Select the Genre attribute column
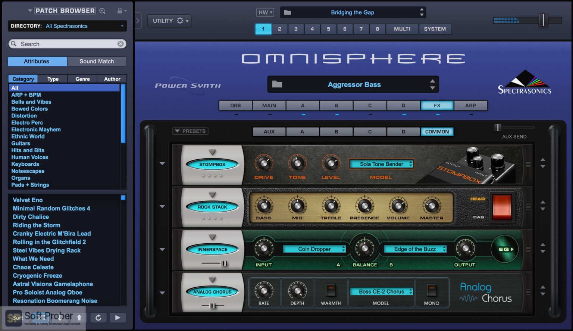The width and height of the screenshot is (573, 331). 82,79
